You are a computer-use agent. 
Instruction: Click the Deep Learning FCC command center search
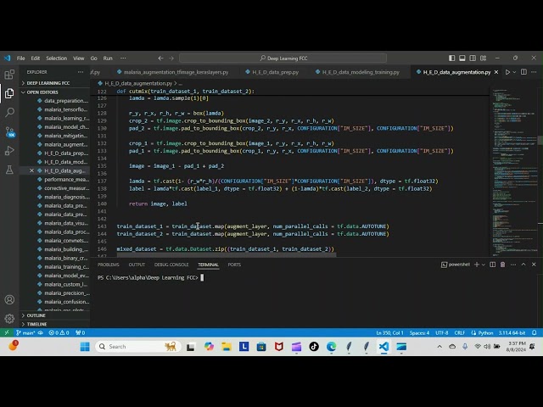(283, 59)
